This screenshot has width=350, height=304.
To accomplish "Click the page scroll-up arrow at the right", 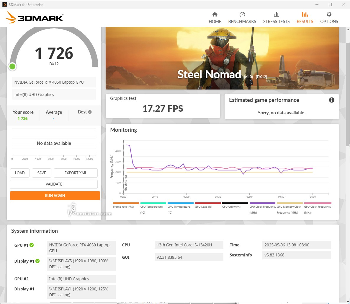I will click(348, 29).
